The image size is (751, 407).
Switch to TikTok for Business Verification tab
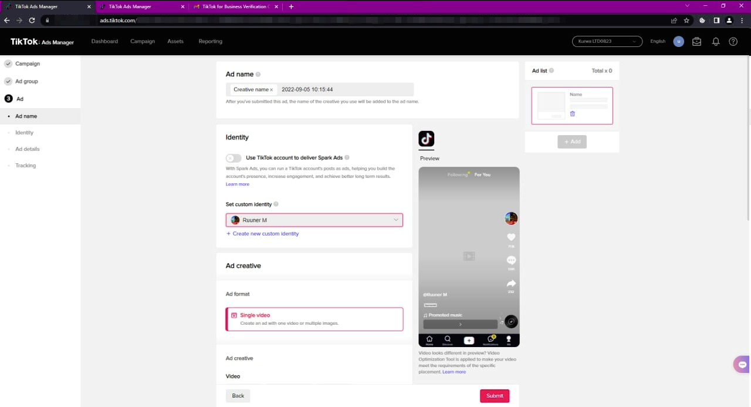(236, 6)
